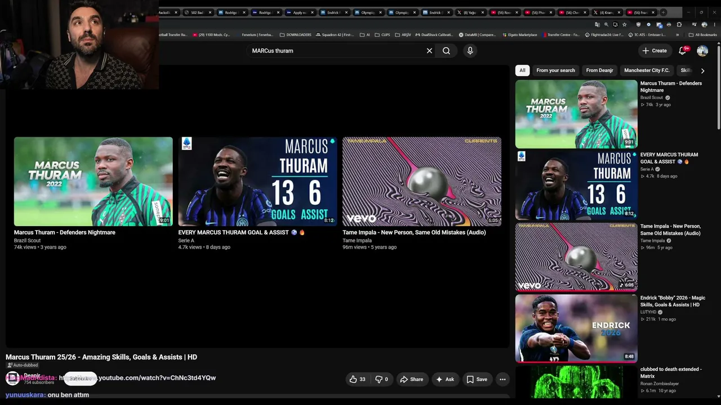
Task: Like the video with thumbs up
Action: [x=358, y=379]
